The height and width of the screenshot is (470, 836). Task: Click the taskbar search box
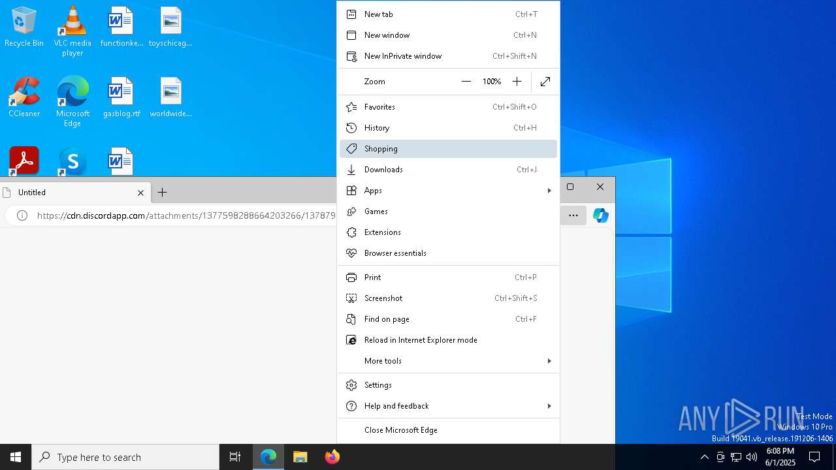125,457
